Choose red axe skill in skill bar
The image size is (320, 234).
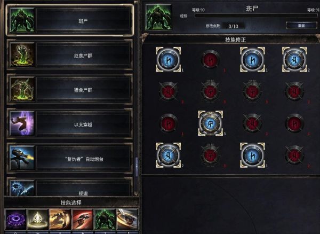click(x=82, y=219)
